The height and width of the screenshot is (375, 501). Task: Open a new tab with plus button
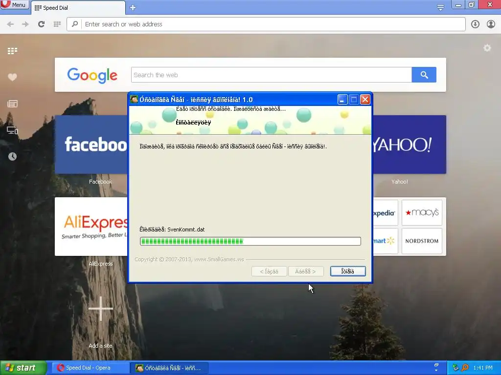(x=133, y=8)
